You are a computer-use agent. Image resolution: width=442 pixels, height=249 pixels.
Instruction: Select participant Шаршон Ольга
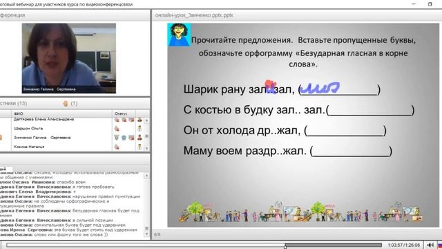[28, 129]
